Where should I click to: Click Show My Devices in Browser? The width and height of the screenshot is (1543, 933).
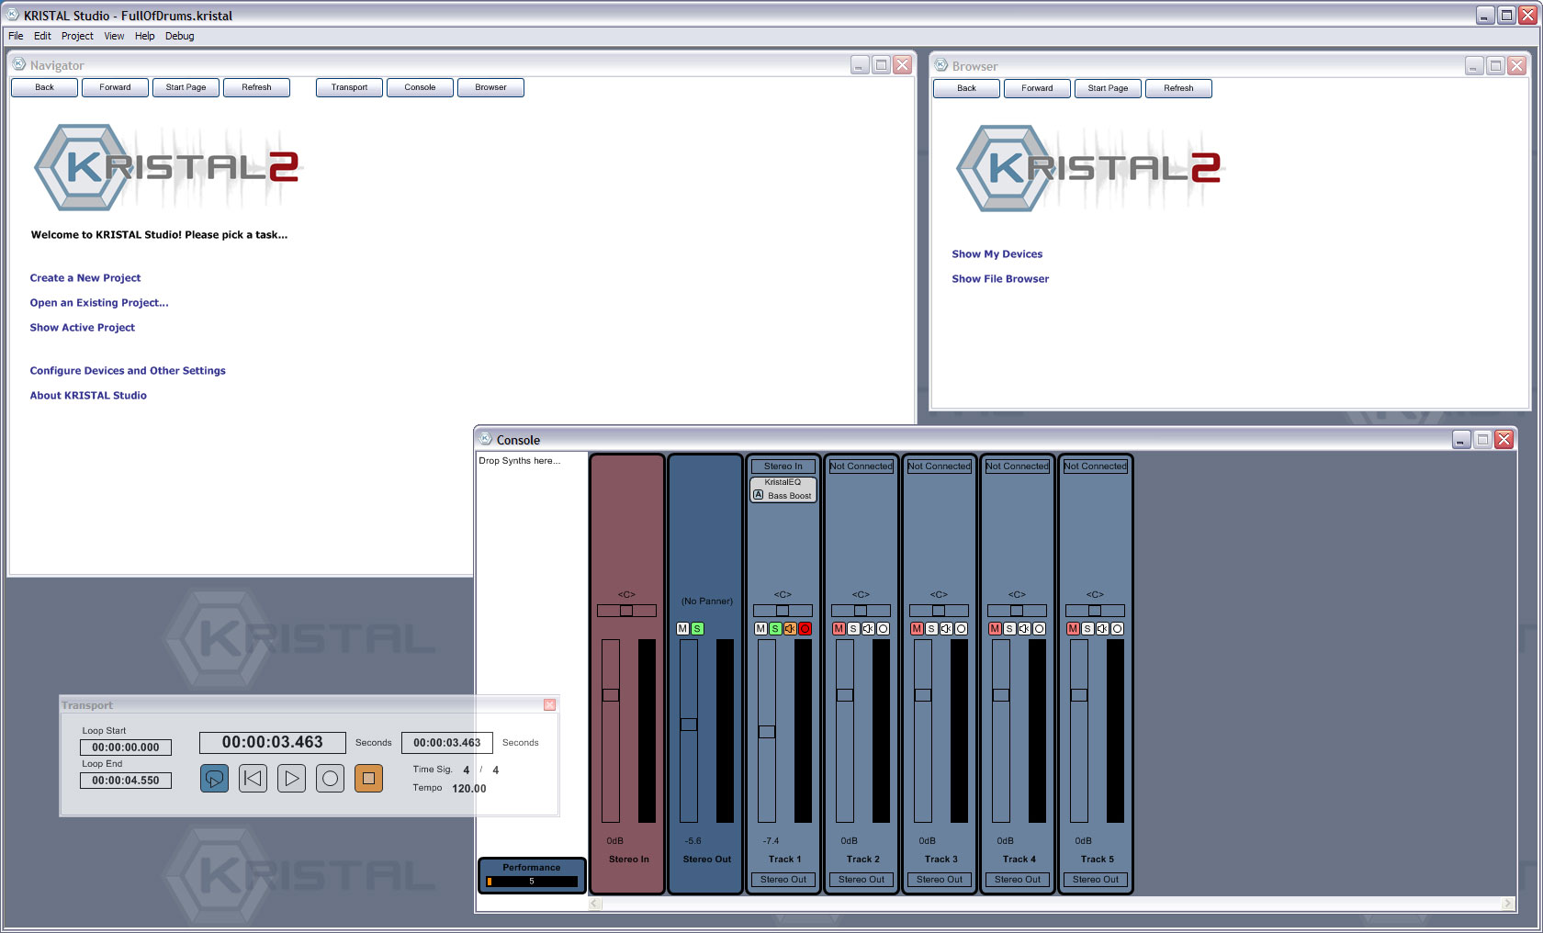[x=997, y=254]
